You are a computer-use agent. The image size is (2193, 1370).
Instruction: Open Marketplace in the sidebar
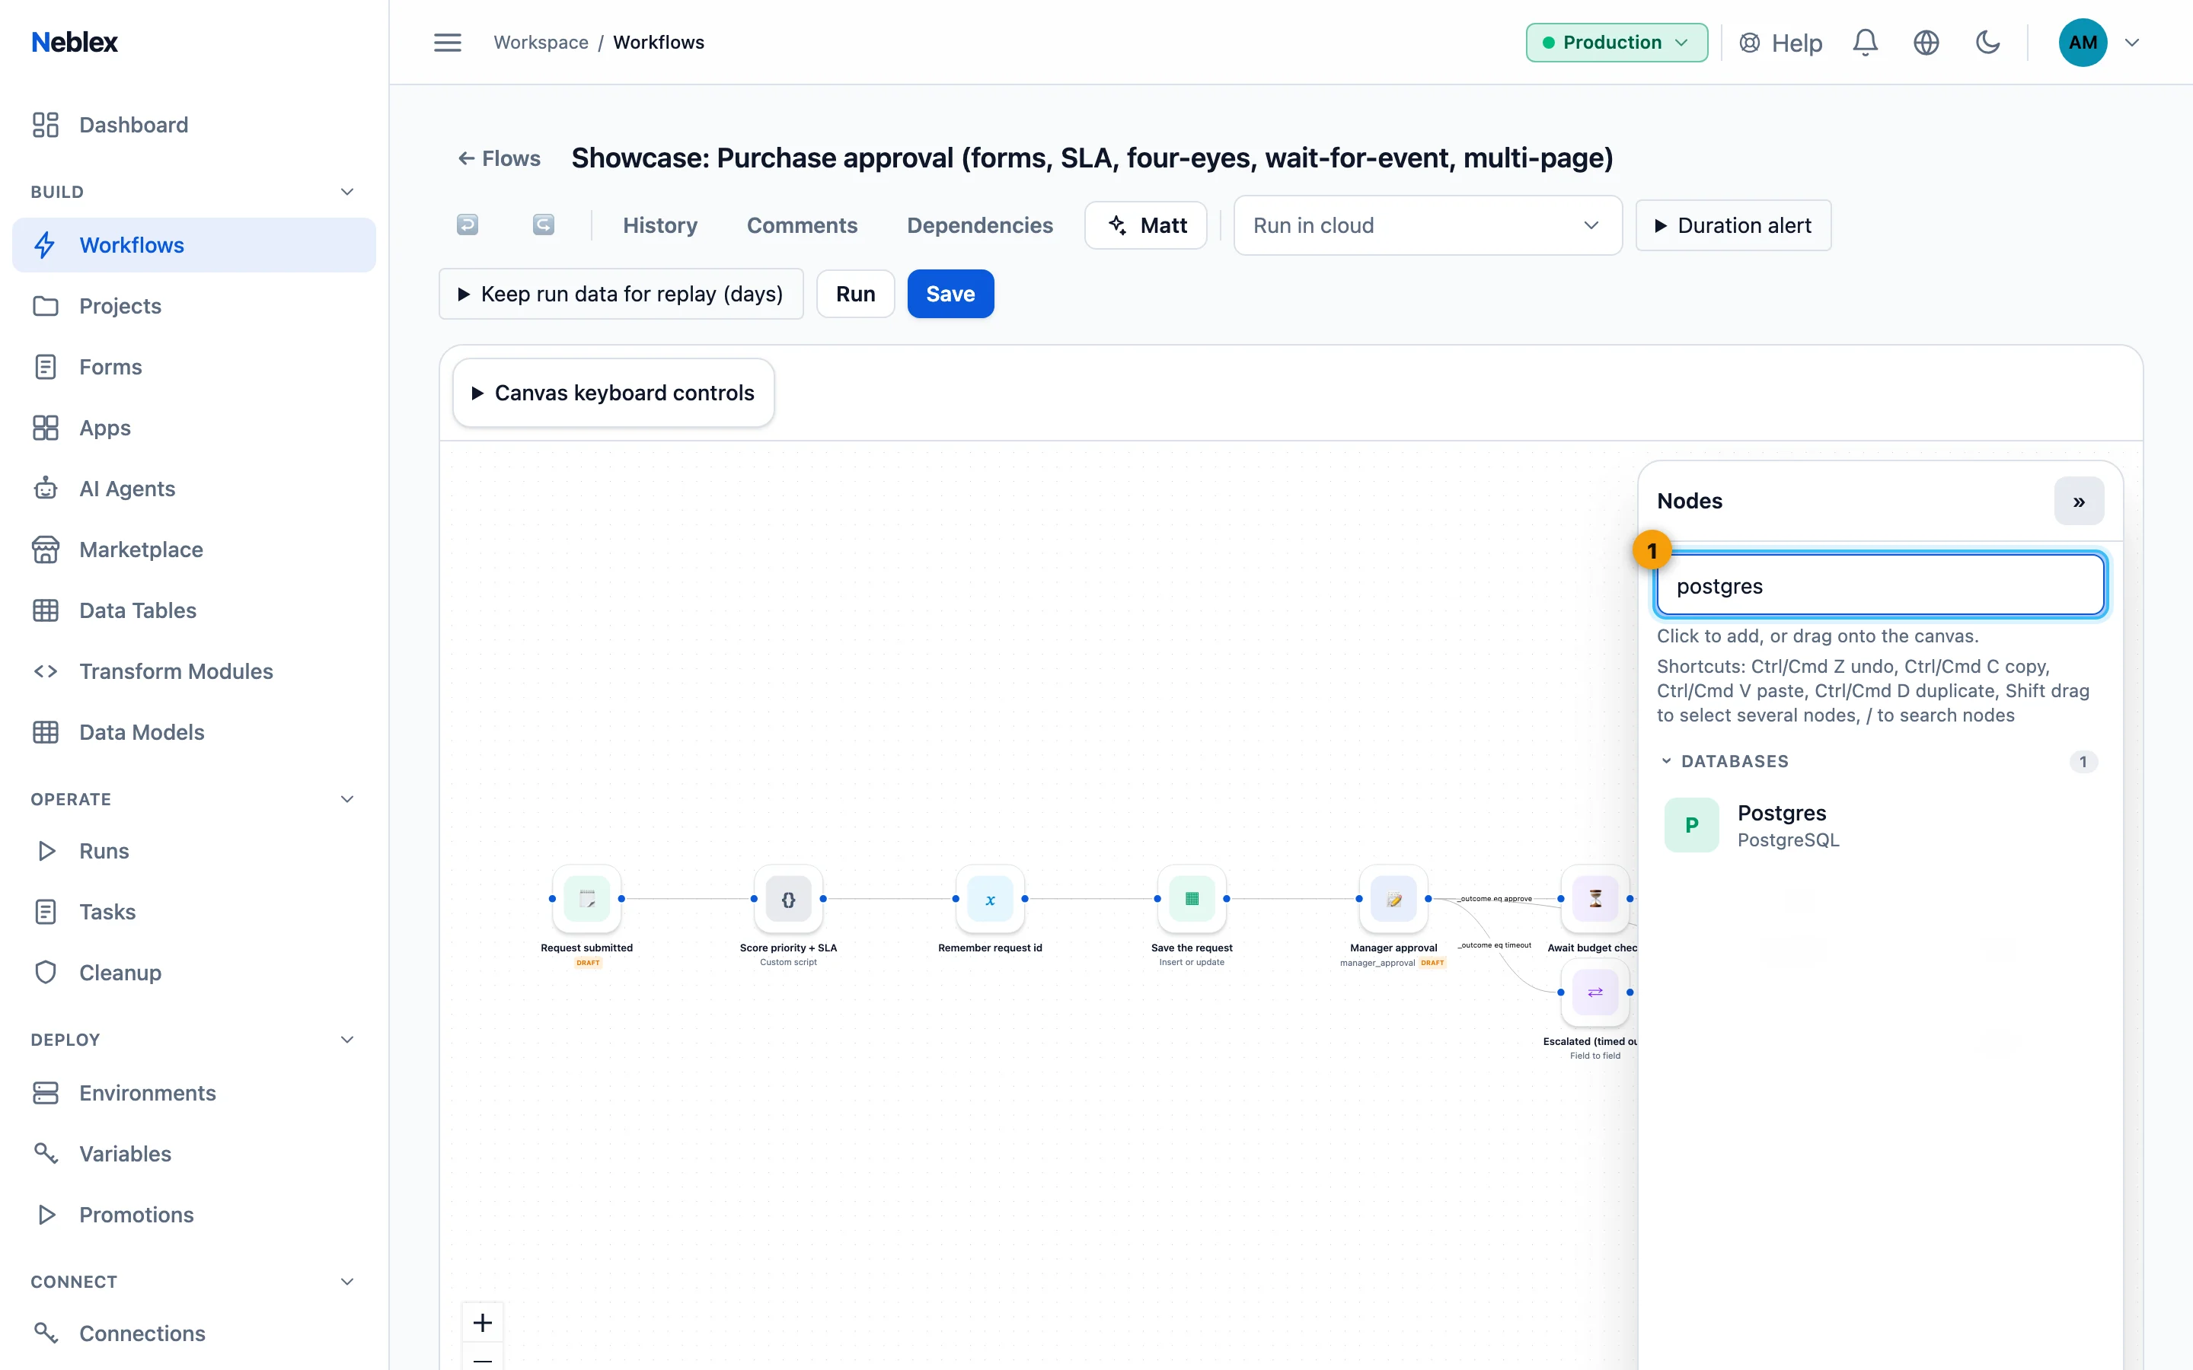(x=194, y=549)
